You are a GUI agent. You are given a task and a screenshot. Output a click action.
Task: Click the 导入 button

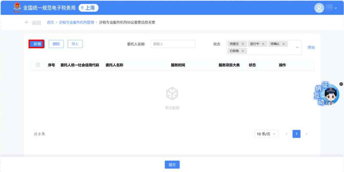tap(75, 44)
